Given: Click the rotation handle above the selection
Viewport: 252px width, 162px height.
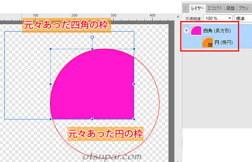Looking at the screenshot, I should (92, 37).
